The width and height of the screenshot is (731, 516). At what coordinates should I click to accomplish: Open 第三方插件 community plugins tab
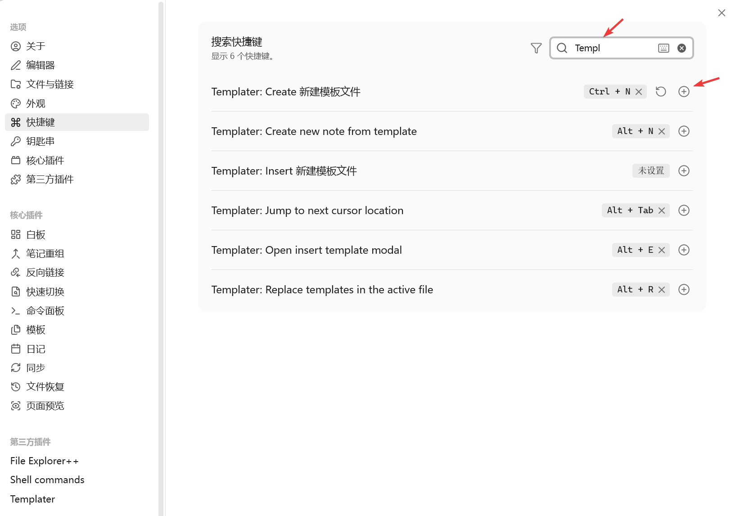50,179
